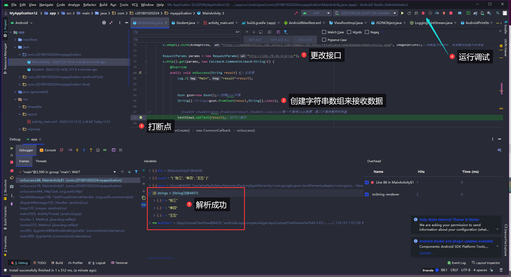Enable Match Case in the search bar
The image size is (511, 277).
[324, 32]
